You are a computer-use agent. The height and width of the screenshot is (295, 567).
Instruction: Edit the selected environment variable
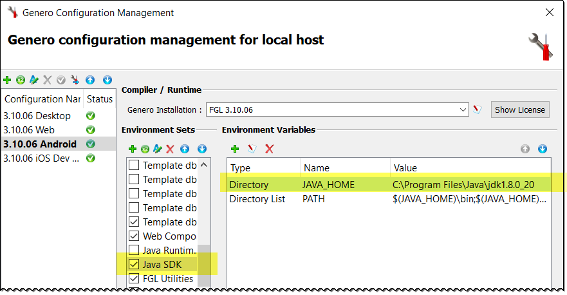[252, 149]
